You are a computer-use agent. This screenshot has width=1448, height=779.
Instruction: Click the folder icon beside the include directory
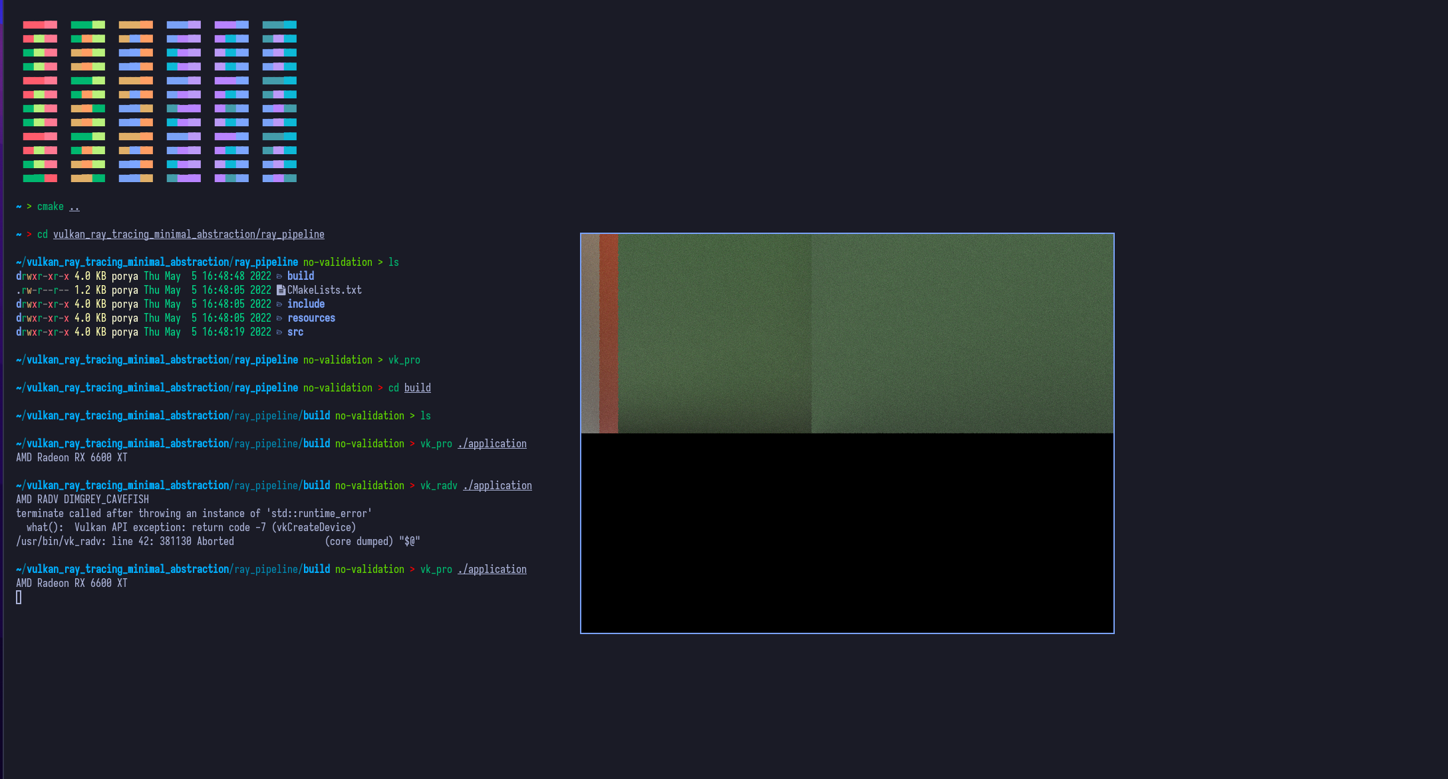[280, 304]
